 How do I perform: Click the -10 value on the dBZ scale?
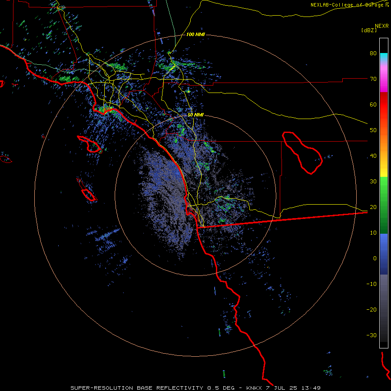coord(371,284)
